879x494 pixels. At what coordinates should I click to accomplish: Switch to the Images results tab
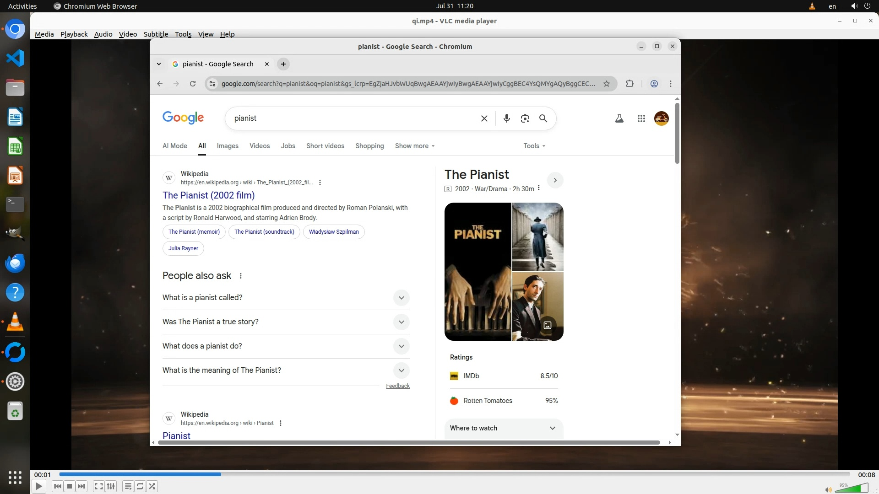click(x=228, y=146)
